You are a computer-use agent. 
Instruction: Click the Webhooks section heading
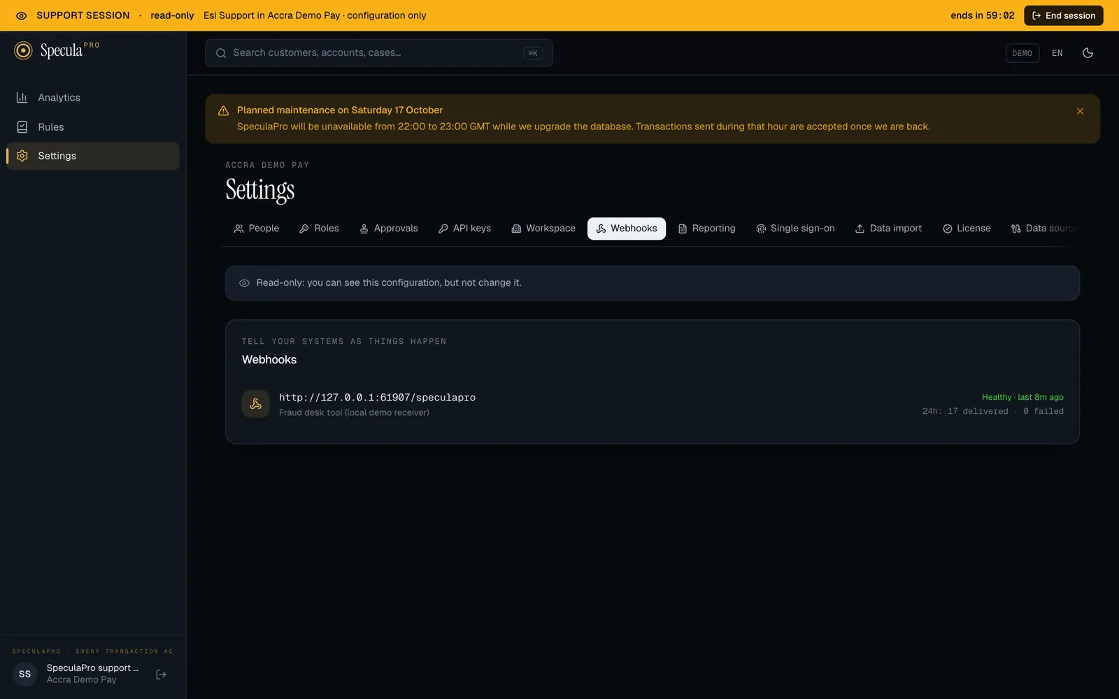[269, 359]
